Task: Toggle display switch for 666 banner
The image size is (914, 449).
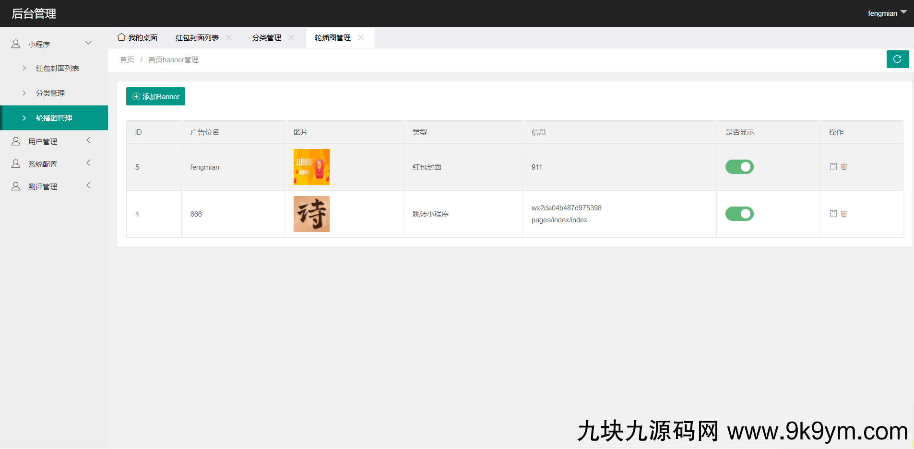Action: click(739, 214)
